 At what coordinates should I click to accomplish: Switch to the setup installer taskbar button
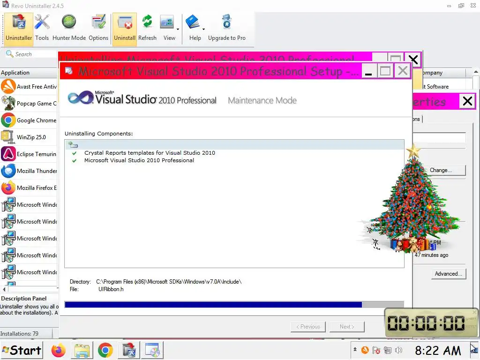click(152, 351)
